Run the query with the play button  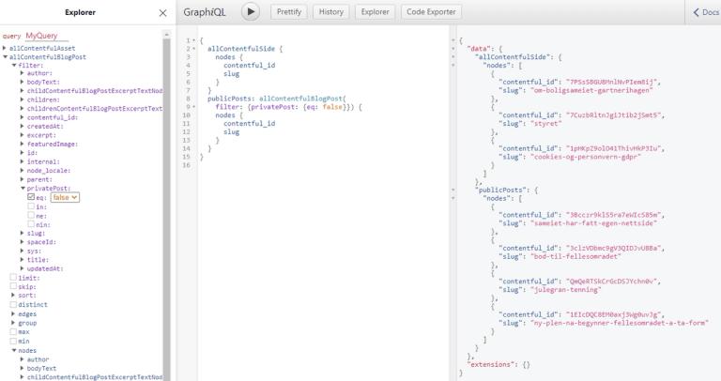click(x=251, y=12)
